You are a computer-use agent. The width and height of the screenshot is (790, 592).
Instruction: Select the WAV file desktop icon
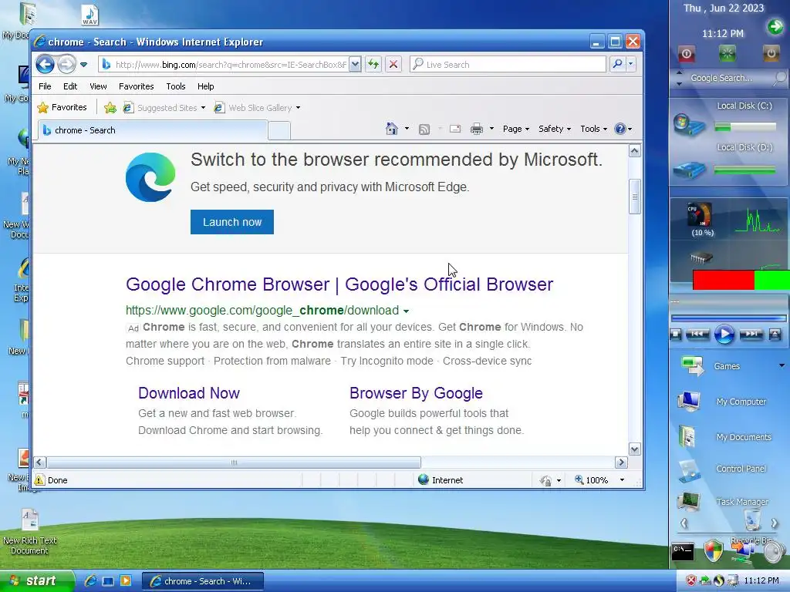click(89, 15)
